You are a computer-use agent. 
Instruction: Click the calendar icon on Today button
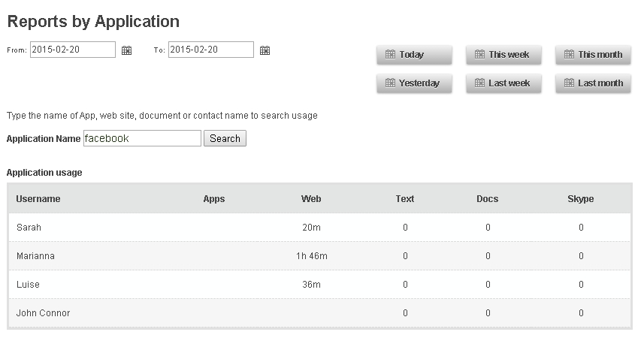pyautogui.click(x=391, y=54)
